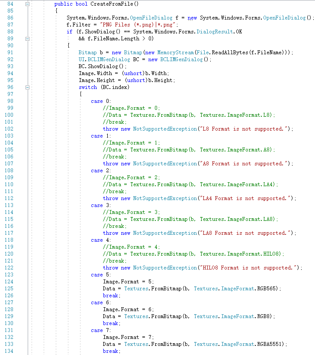Click commented Textures.ImageFormat.LA8 line

pos(190,219)
